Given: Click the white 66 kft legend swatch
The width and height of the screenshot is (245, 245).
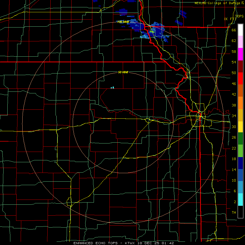Looking at the screenshot, I should click(x=240, y=30).
